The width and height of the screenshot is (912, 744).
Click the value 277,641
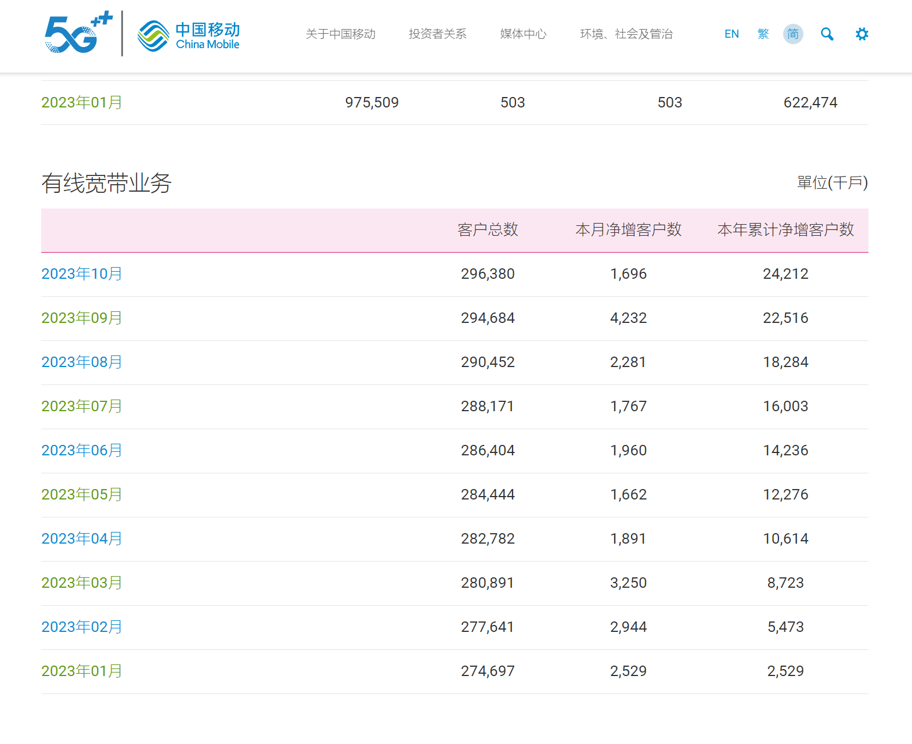(488, 627)
